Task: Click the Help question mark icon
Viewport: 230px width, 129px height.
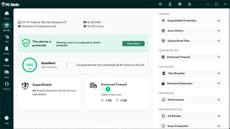Action: point(7,118)
